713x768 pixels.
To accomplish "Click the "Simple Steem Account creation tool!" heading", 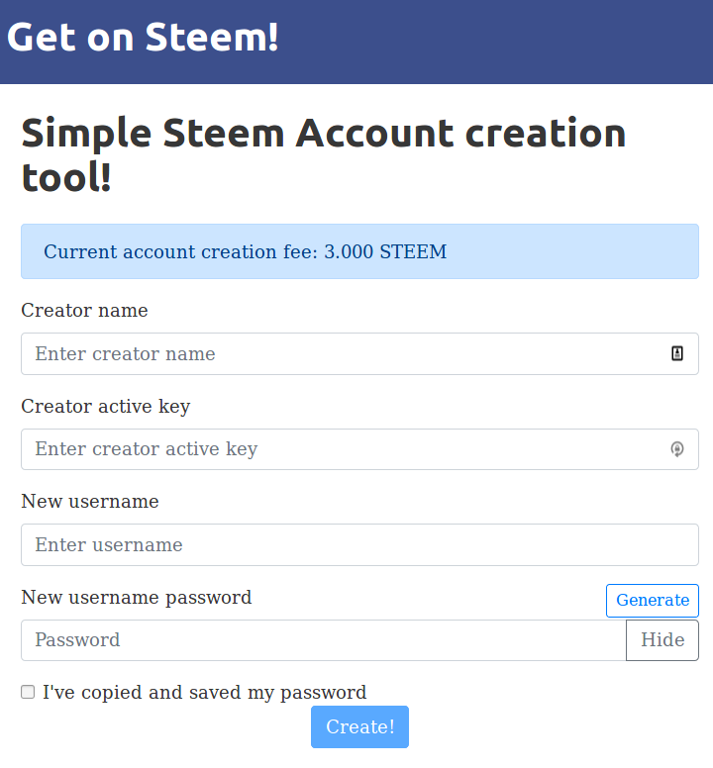I will click(x=324, y=154).
